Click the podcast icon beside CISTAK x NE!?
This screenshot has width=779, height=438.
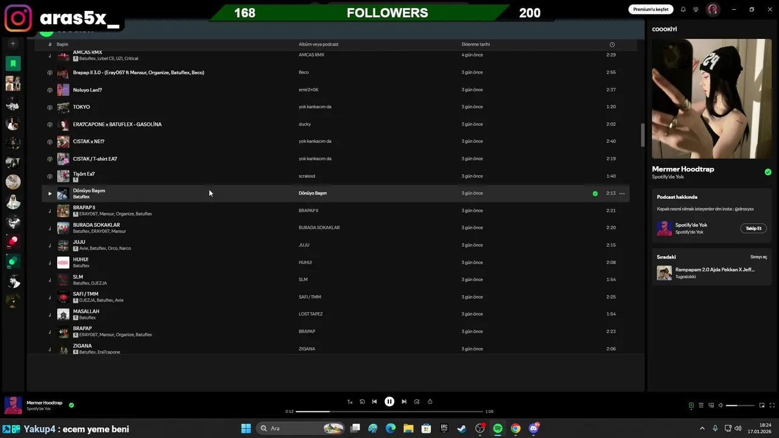pos(50,142)
